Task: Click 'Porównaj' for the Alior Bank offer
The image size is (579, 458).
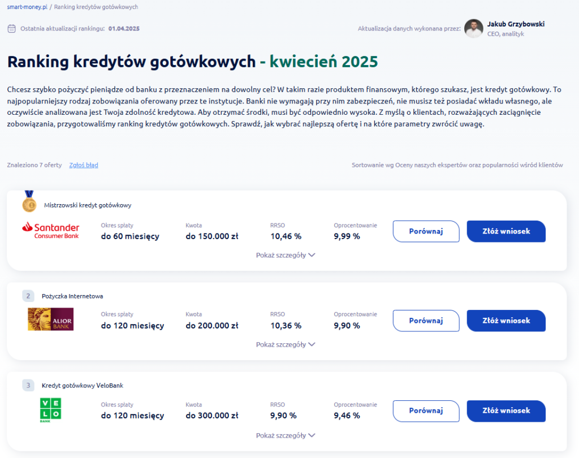Action: tap(426, 321)
